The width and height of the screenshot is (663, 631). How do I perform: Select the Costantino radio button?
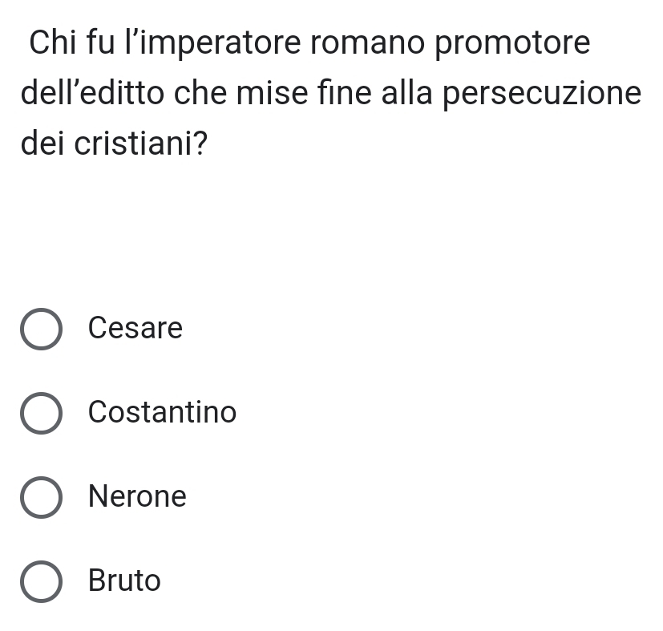pyautogui.click(x=41, y=413)
